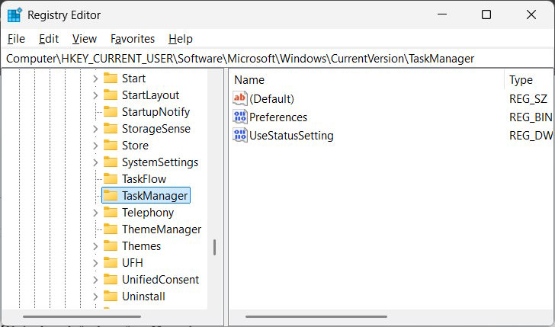Open the File menu

[16, 39]
